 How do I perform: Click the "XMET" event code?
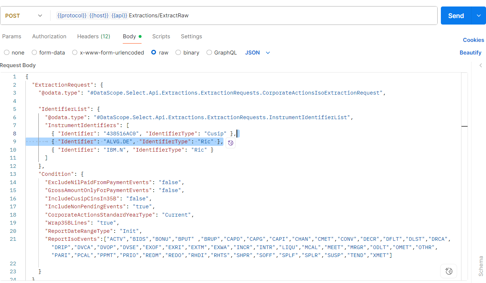[379, 255]
